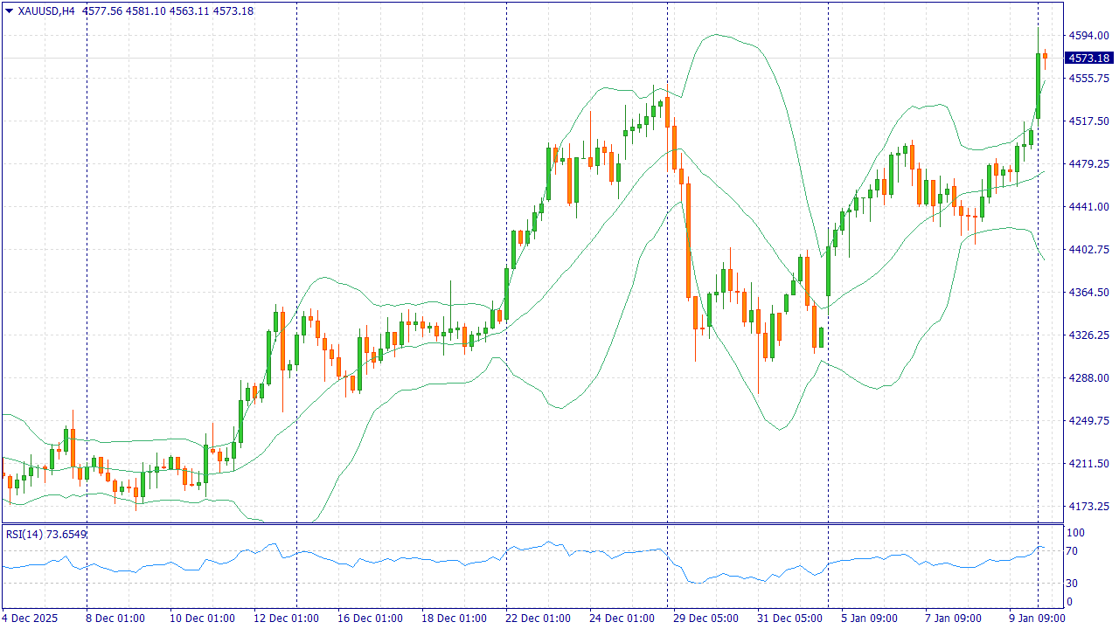Click the highlighted current price tag 4573.18
Viewport: 1119px width, 629px height.
tap(1088, 58)
